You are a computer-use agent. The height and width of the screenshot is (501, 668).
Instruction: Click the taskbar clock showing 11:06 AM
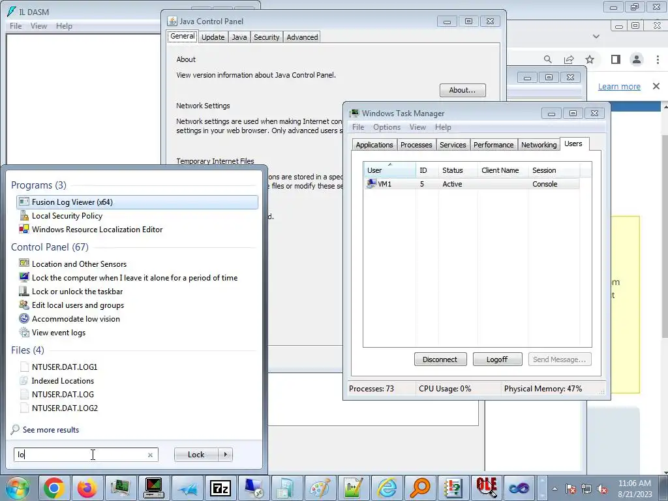coord(635,489)
